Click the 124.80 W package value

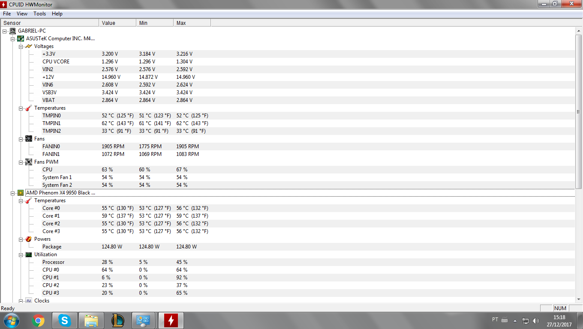tap(112, 247)
